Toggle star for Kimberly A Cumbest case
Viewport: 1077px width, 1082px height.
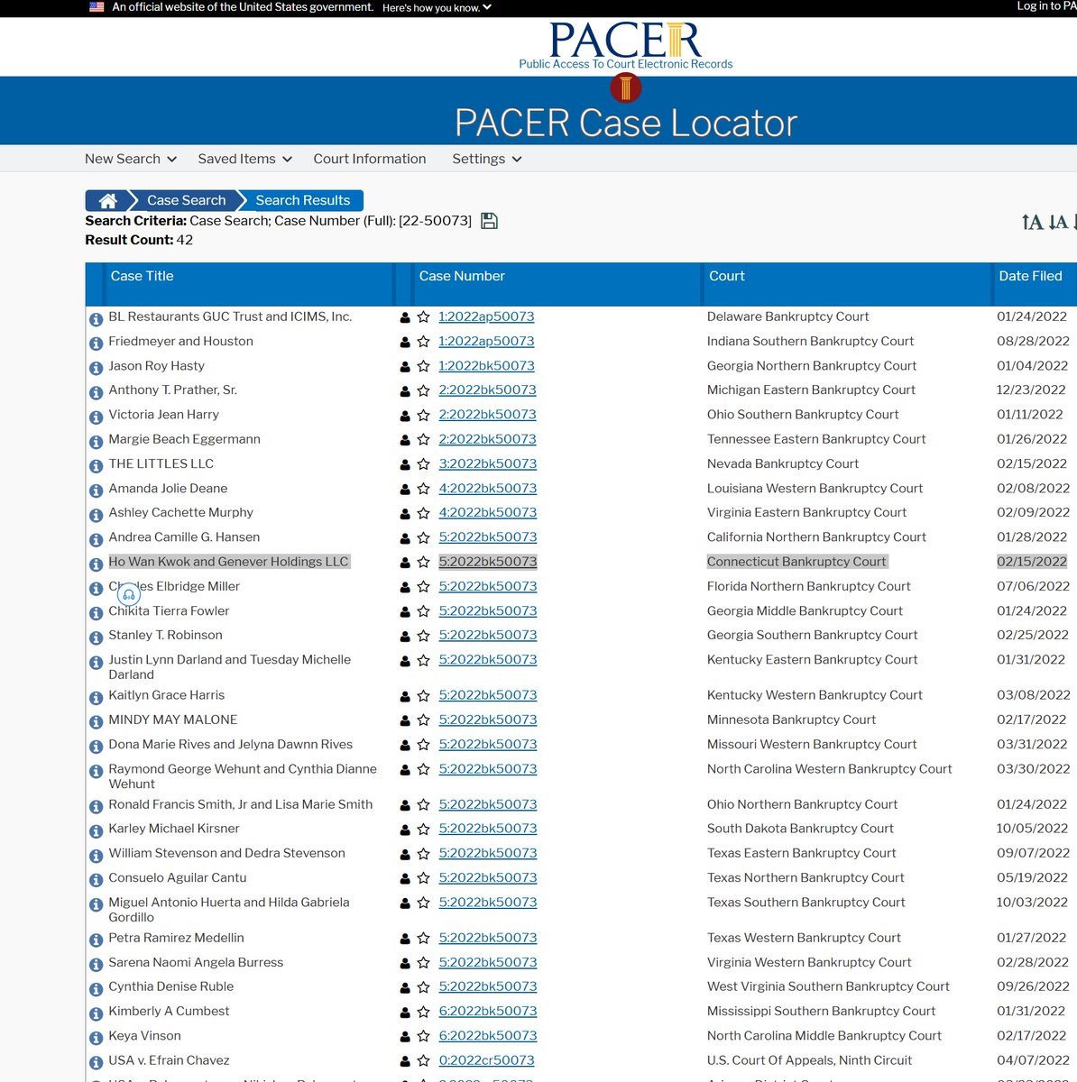(423, 1012)
